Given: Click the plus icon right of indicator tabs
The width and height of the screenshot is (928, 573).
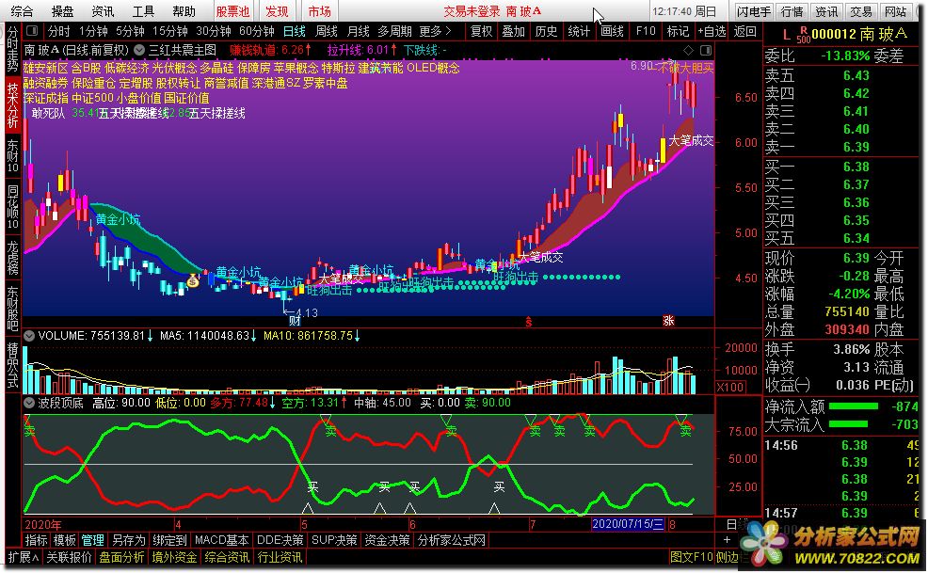Looking at the screenshot, I should click(x=727, y=540).
